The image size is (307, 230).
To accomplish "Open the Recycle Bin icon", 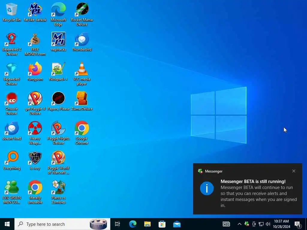I will pos(12,12).
